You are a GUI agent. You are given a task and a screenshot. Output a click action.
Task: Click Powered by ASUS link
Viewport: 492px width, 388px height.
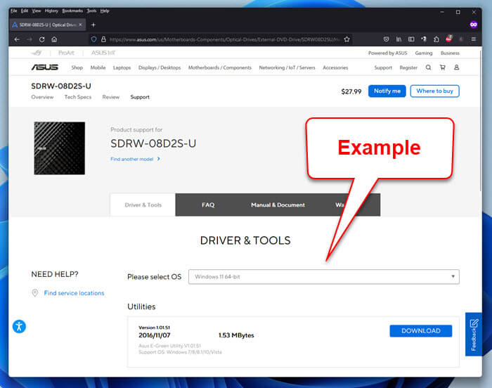point(387,53)
